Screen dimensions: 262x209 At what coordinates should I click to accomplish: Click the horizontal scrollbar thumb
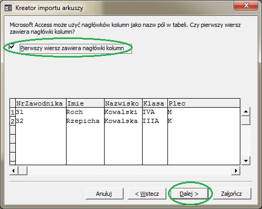23,170
